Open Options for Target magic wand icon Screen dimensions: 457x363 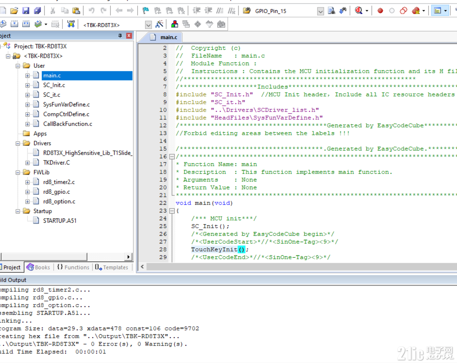pyautogui.click(x=159, y=24)
